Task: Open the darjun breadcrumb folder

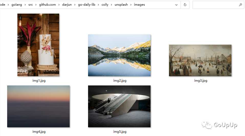Action: (x=67, y=5)
